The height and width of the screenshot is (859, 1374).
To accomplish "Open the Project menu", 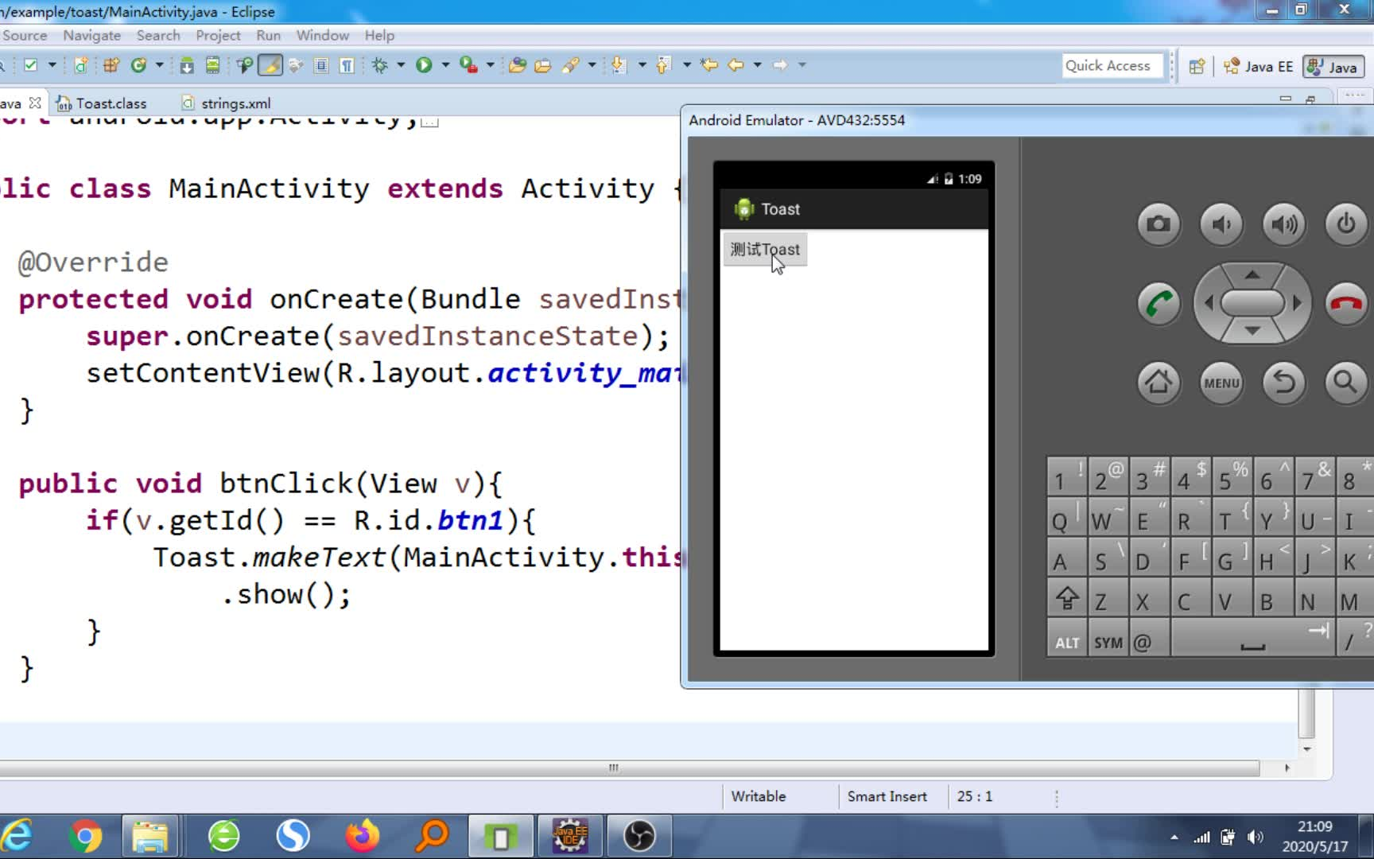I will click(x=218, y=35).
